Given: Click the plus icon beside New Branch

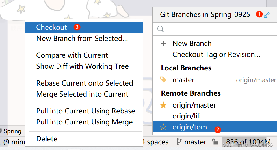Looking at the screenshot, I should click(163, 43).
